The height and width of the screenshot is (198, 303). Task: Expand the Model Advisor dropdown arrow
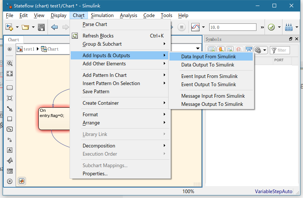pyautogui.click(x=279, y=27)
